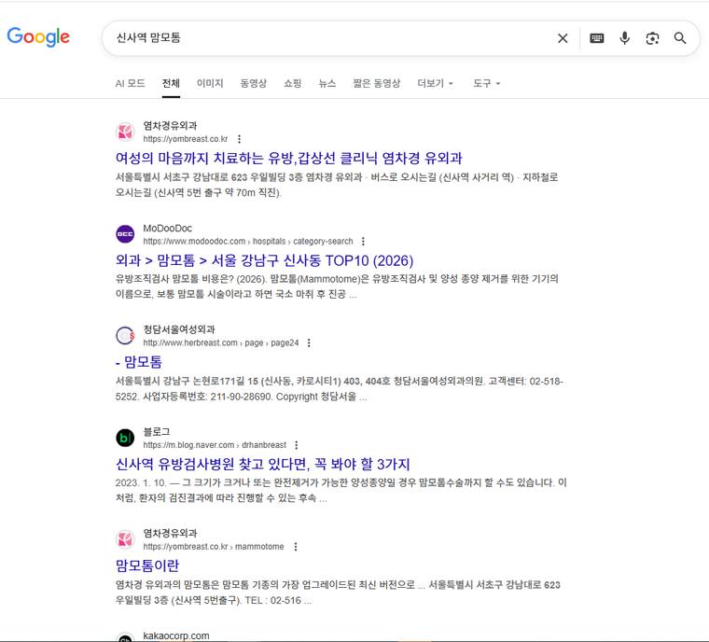This screenshot has height=642, width=709.
Task: Click the Naver 블로그 favicon
Action: [125, 438]
